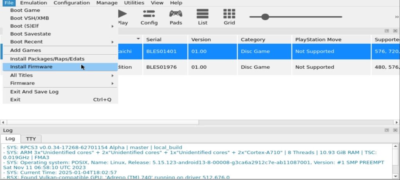Select the BLES01401 serial cell
Viewport: 400px width, 180px height.
pyautogui.click(x=165, y=52)
